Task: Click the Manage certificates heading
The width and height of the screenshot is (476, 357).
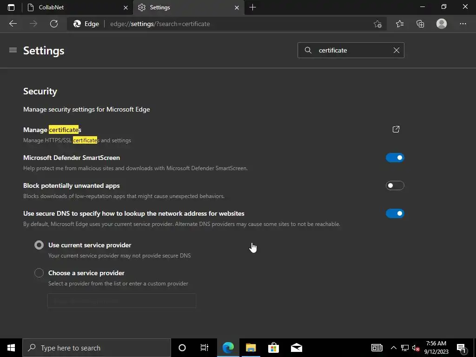Action: click(52, 130)
